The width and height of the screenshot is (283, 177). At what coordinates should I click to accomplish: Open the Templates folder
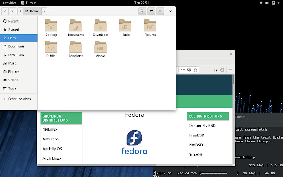(x=76, y=49)
